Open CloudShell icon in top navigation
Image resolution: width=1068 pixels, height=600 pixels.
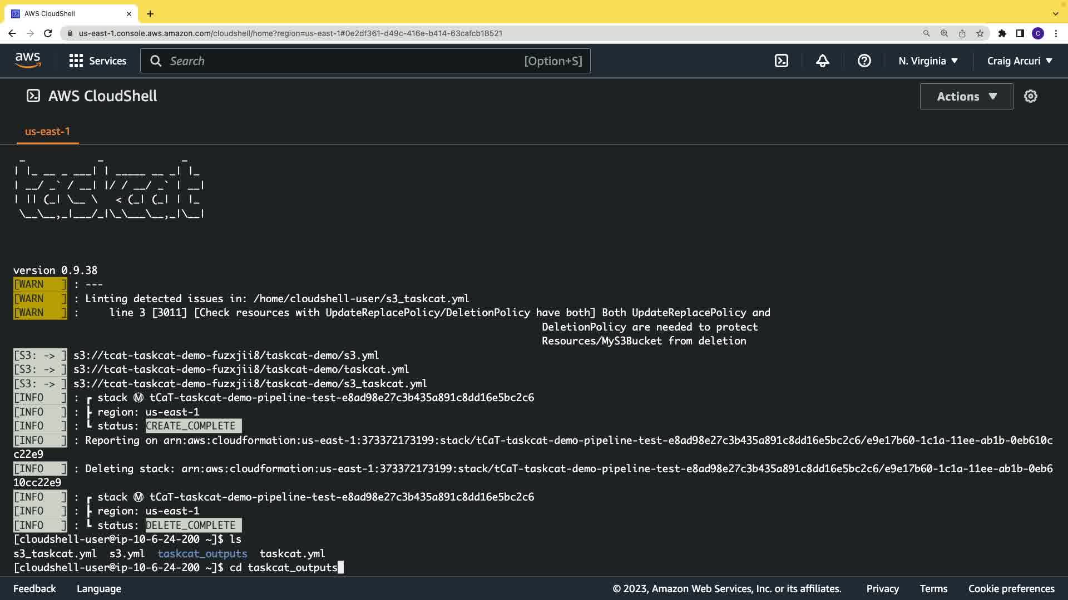click(782, 61)
